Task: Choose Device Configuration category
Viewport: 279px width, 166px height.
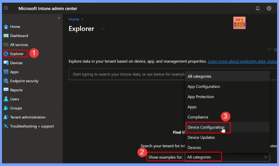Action: click(227, 127)
